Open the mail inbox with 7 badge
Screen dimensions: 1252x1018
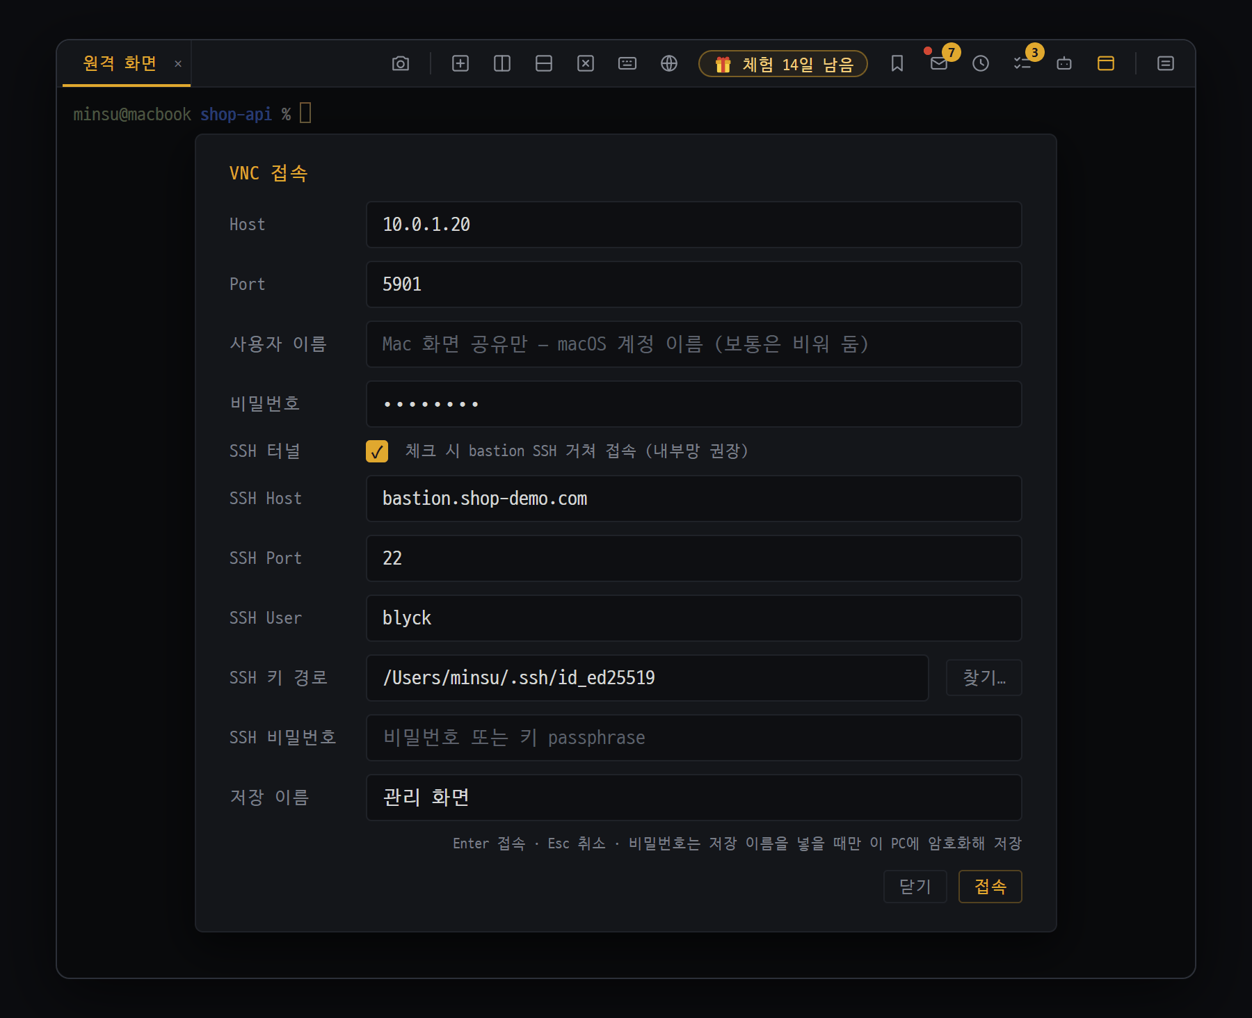pyautogui.click(x=939, y=64)
